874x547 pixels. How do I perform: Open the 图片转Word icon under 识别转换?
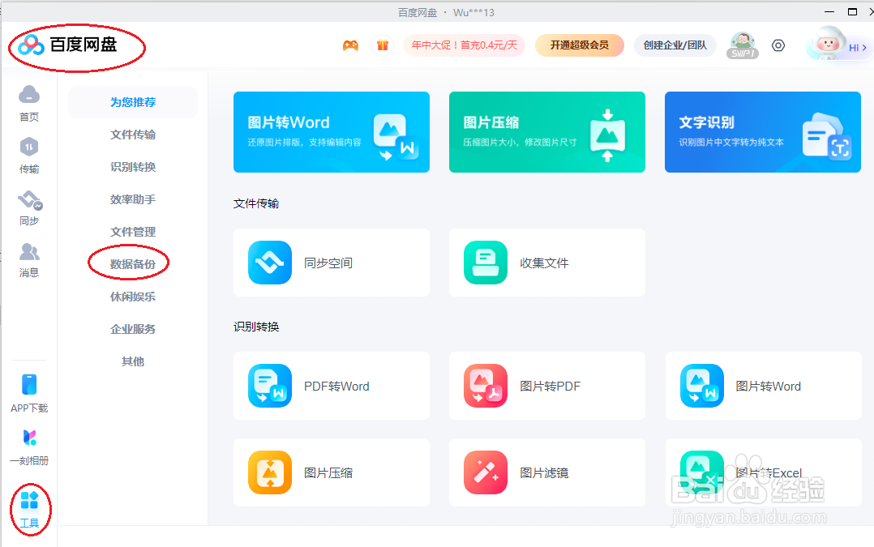702,386
